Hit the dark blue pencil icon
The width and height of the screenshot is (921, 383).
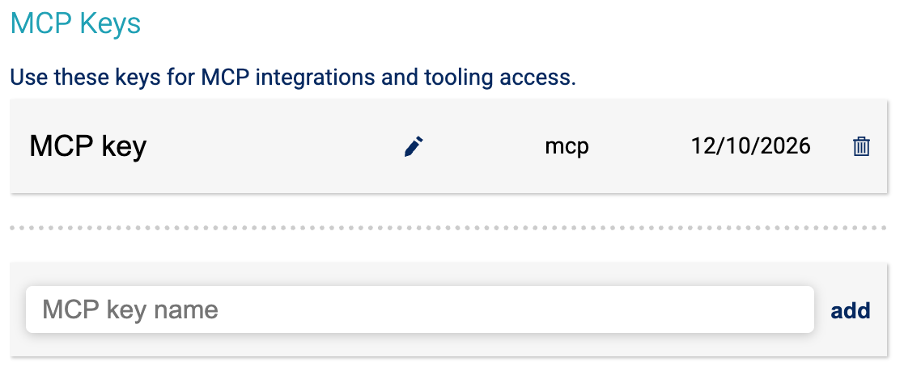tap(414, 146)
